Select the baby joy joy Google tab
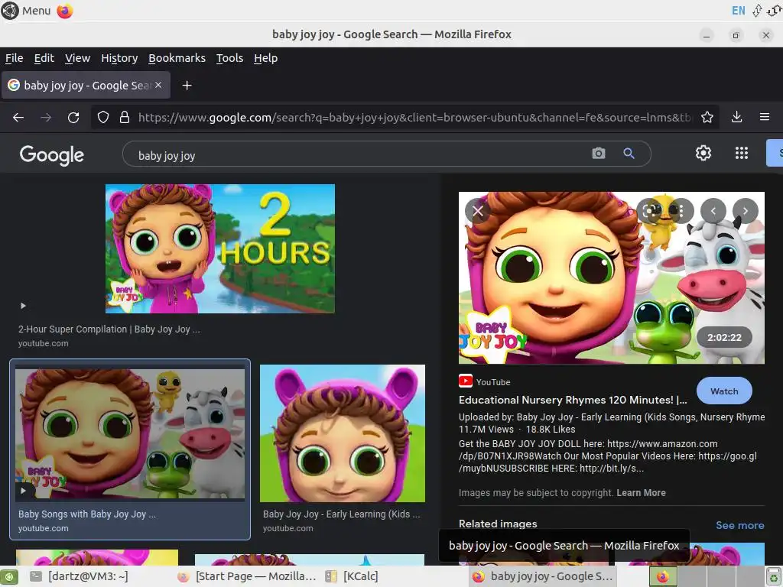783x587 pixels. point(86,86)
